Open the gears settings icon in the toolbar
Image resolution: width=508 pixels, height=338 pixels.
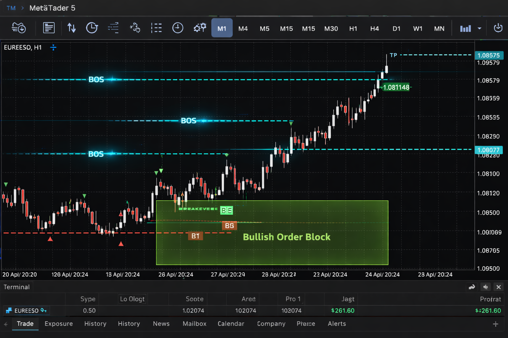[x=200, y=28]
